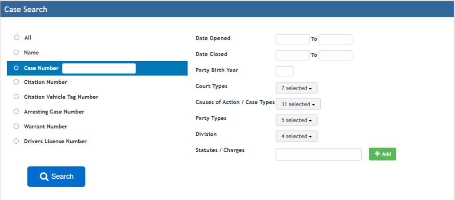The width and height of the screenshot is (455, 200).
Task: Select the All radio option
Action: coord(16,38)
